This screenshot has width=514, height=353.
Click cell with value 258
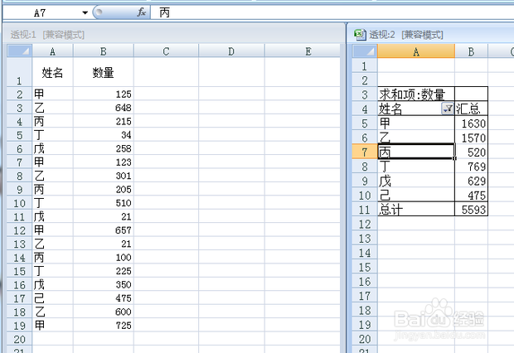pos(104,148)
